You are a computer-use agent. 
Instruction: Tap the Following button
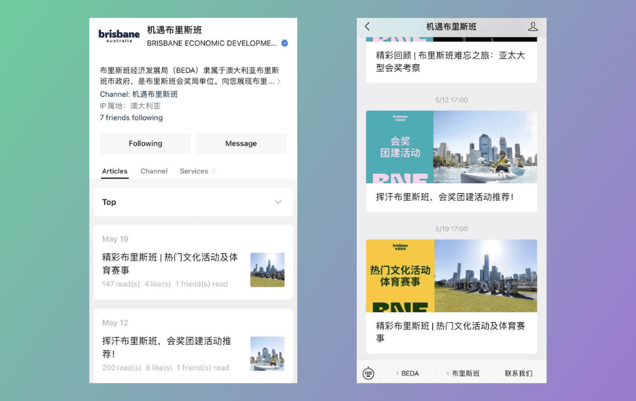pyautogui.click(x=145, y=144)
